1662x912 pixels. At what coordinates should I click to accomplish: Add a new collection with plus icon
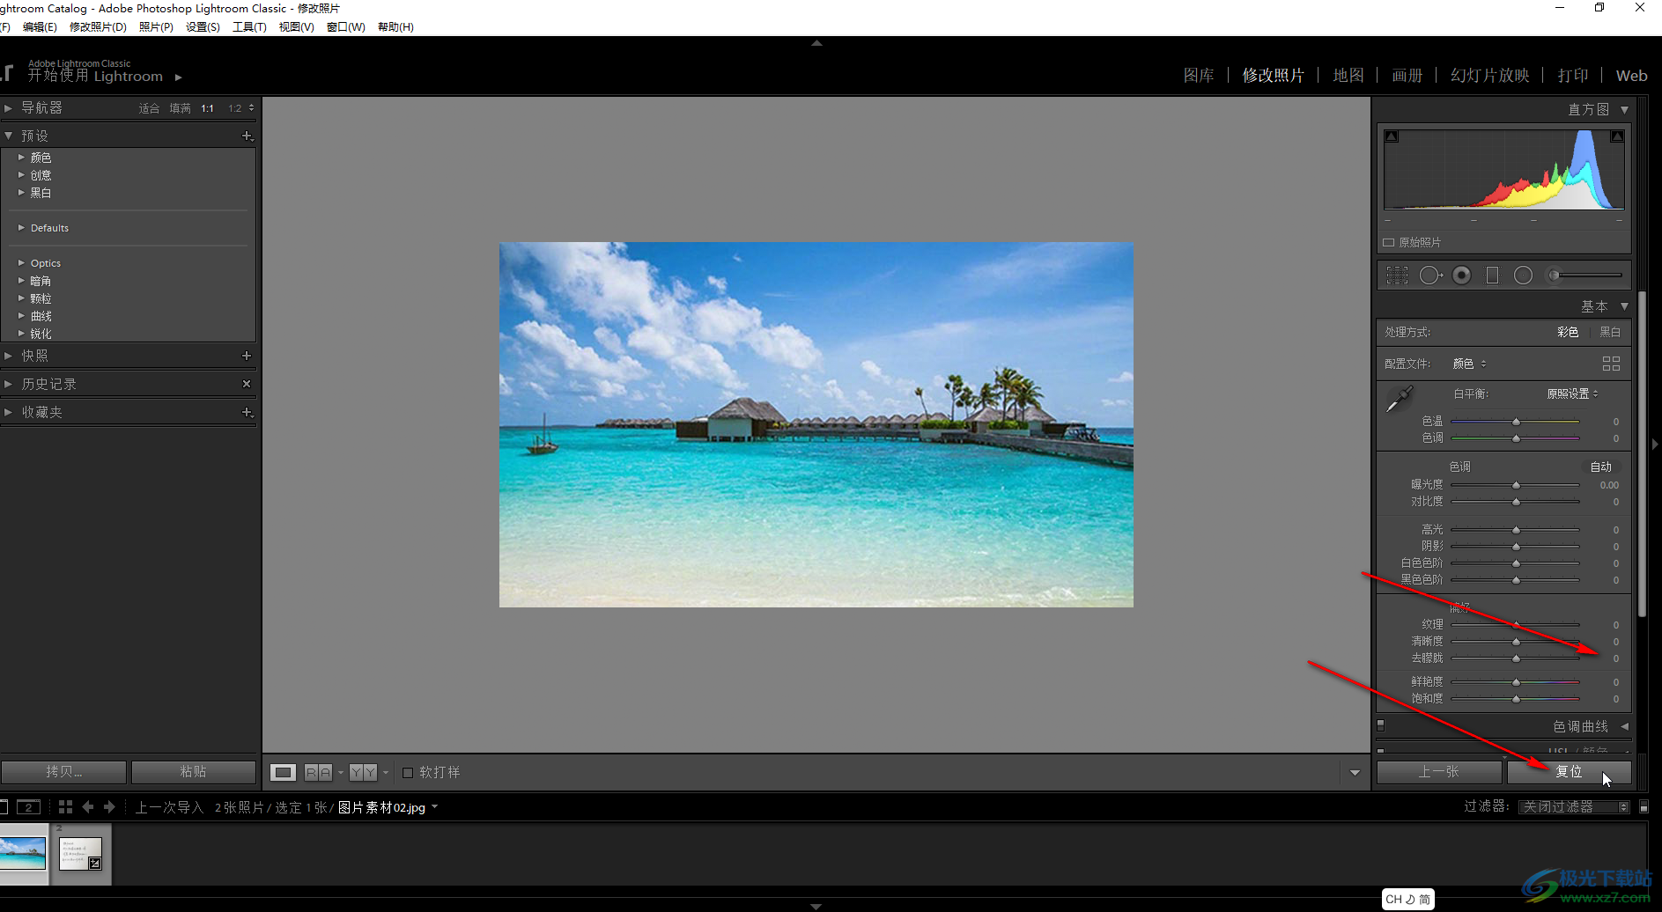click(247, 412)
